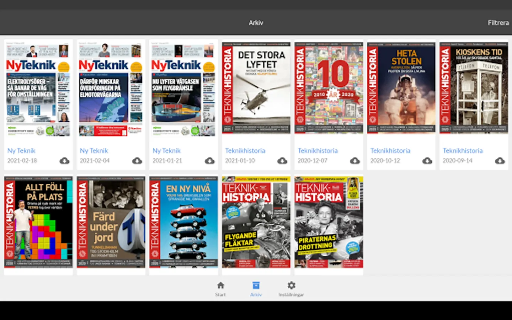Viewport: 512px width, 320px height.
Task: Open the 'Färd under jord' cover
Action: click(x=111, y=222)
